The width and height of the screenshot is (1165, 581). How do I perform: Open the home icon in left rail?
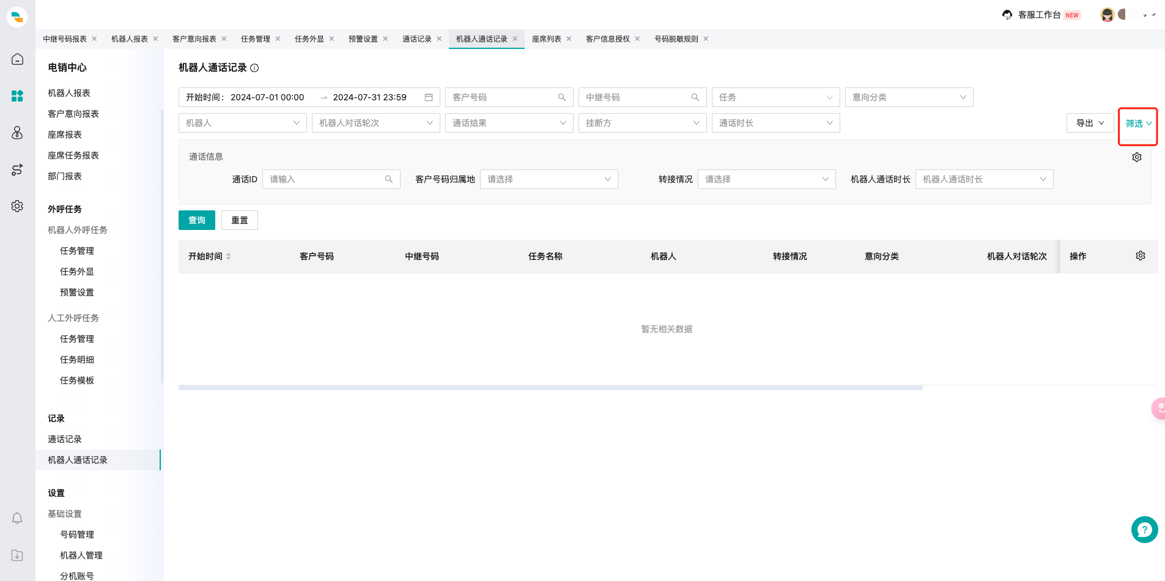coord(17,59)
